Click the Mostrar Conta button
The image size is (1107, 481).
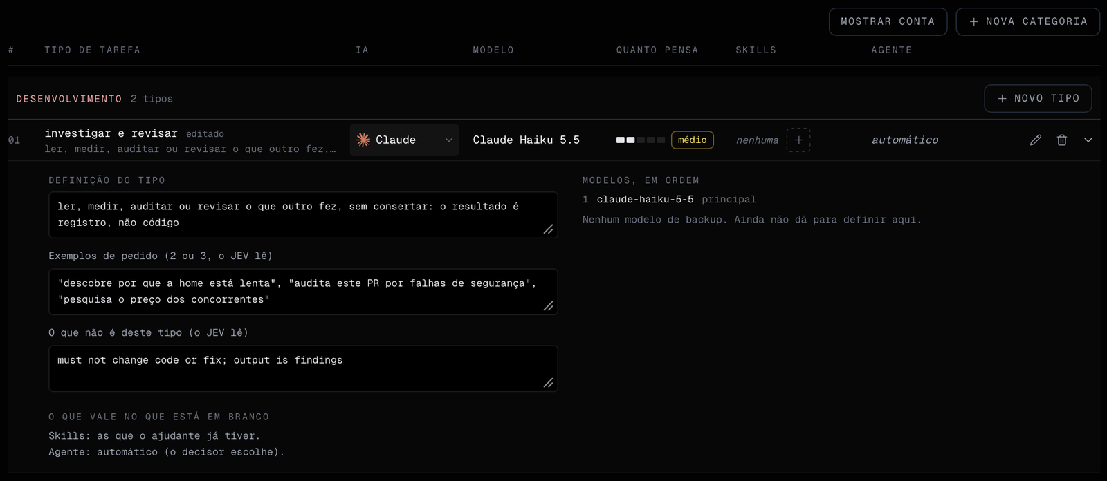tap(888, 21)
